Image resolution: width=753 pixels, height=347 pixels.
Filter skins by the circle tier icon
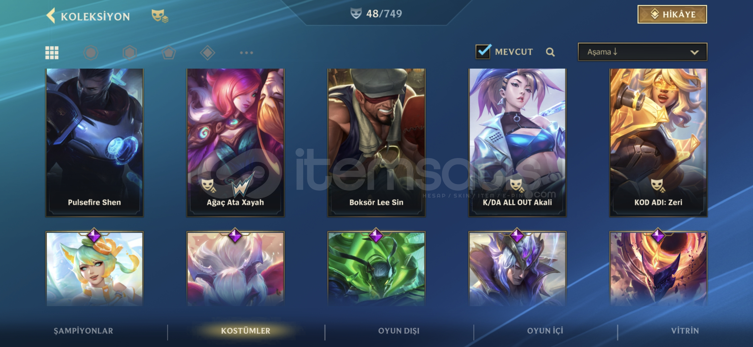pyautogui.click(x=91, y=53)
